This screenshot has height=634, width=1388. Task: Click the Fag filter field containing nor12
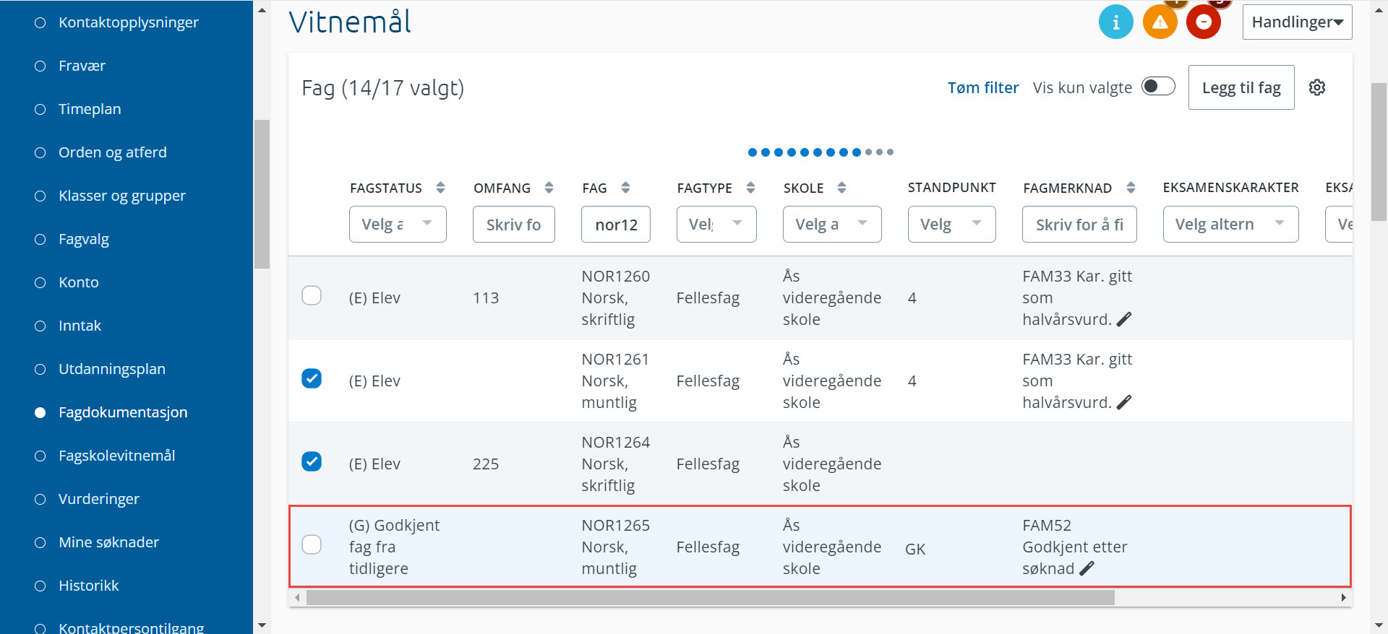pos(616,224)
